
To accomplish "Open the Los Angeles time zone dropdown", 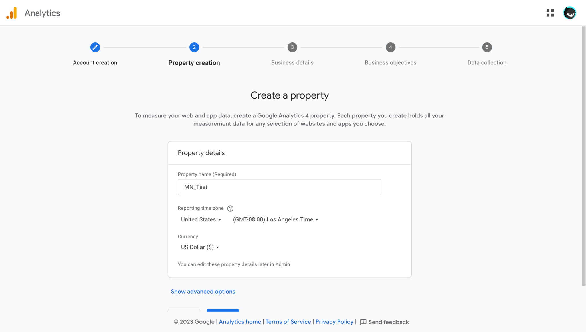I will [276, 219].
